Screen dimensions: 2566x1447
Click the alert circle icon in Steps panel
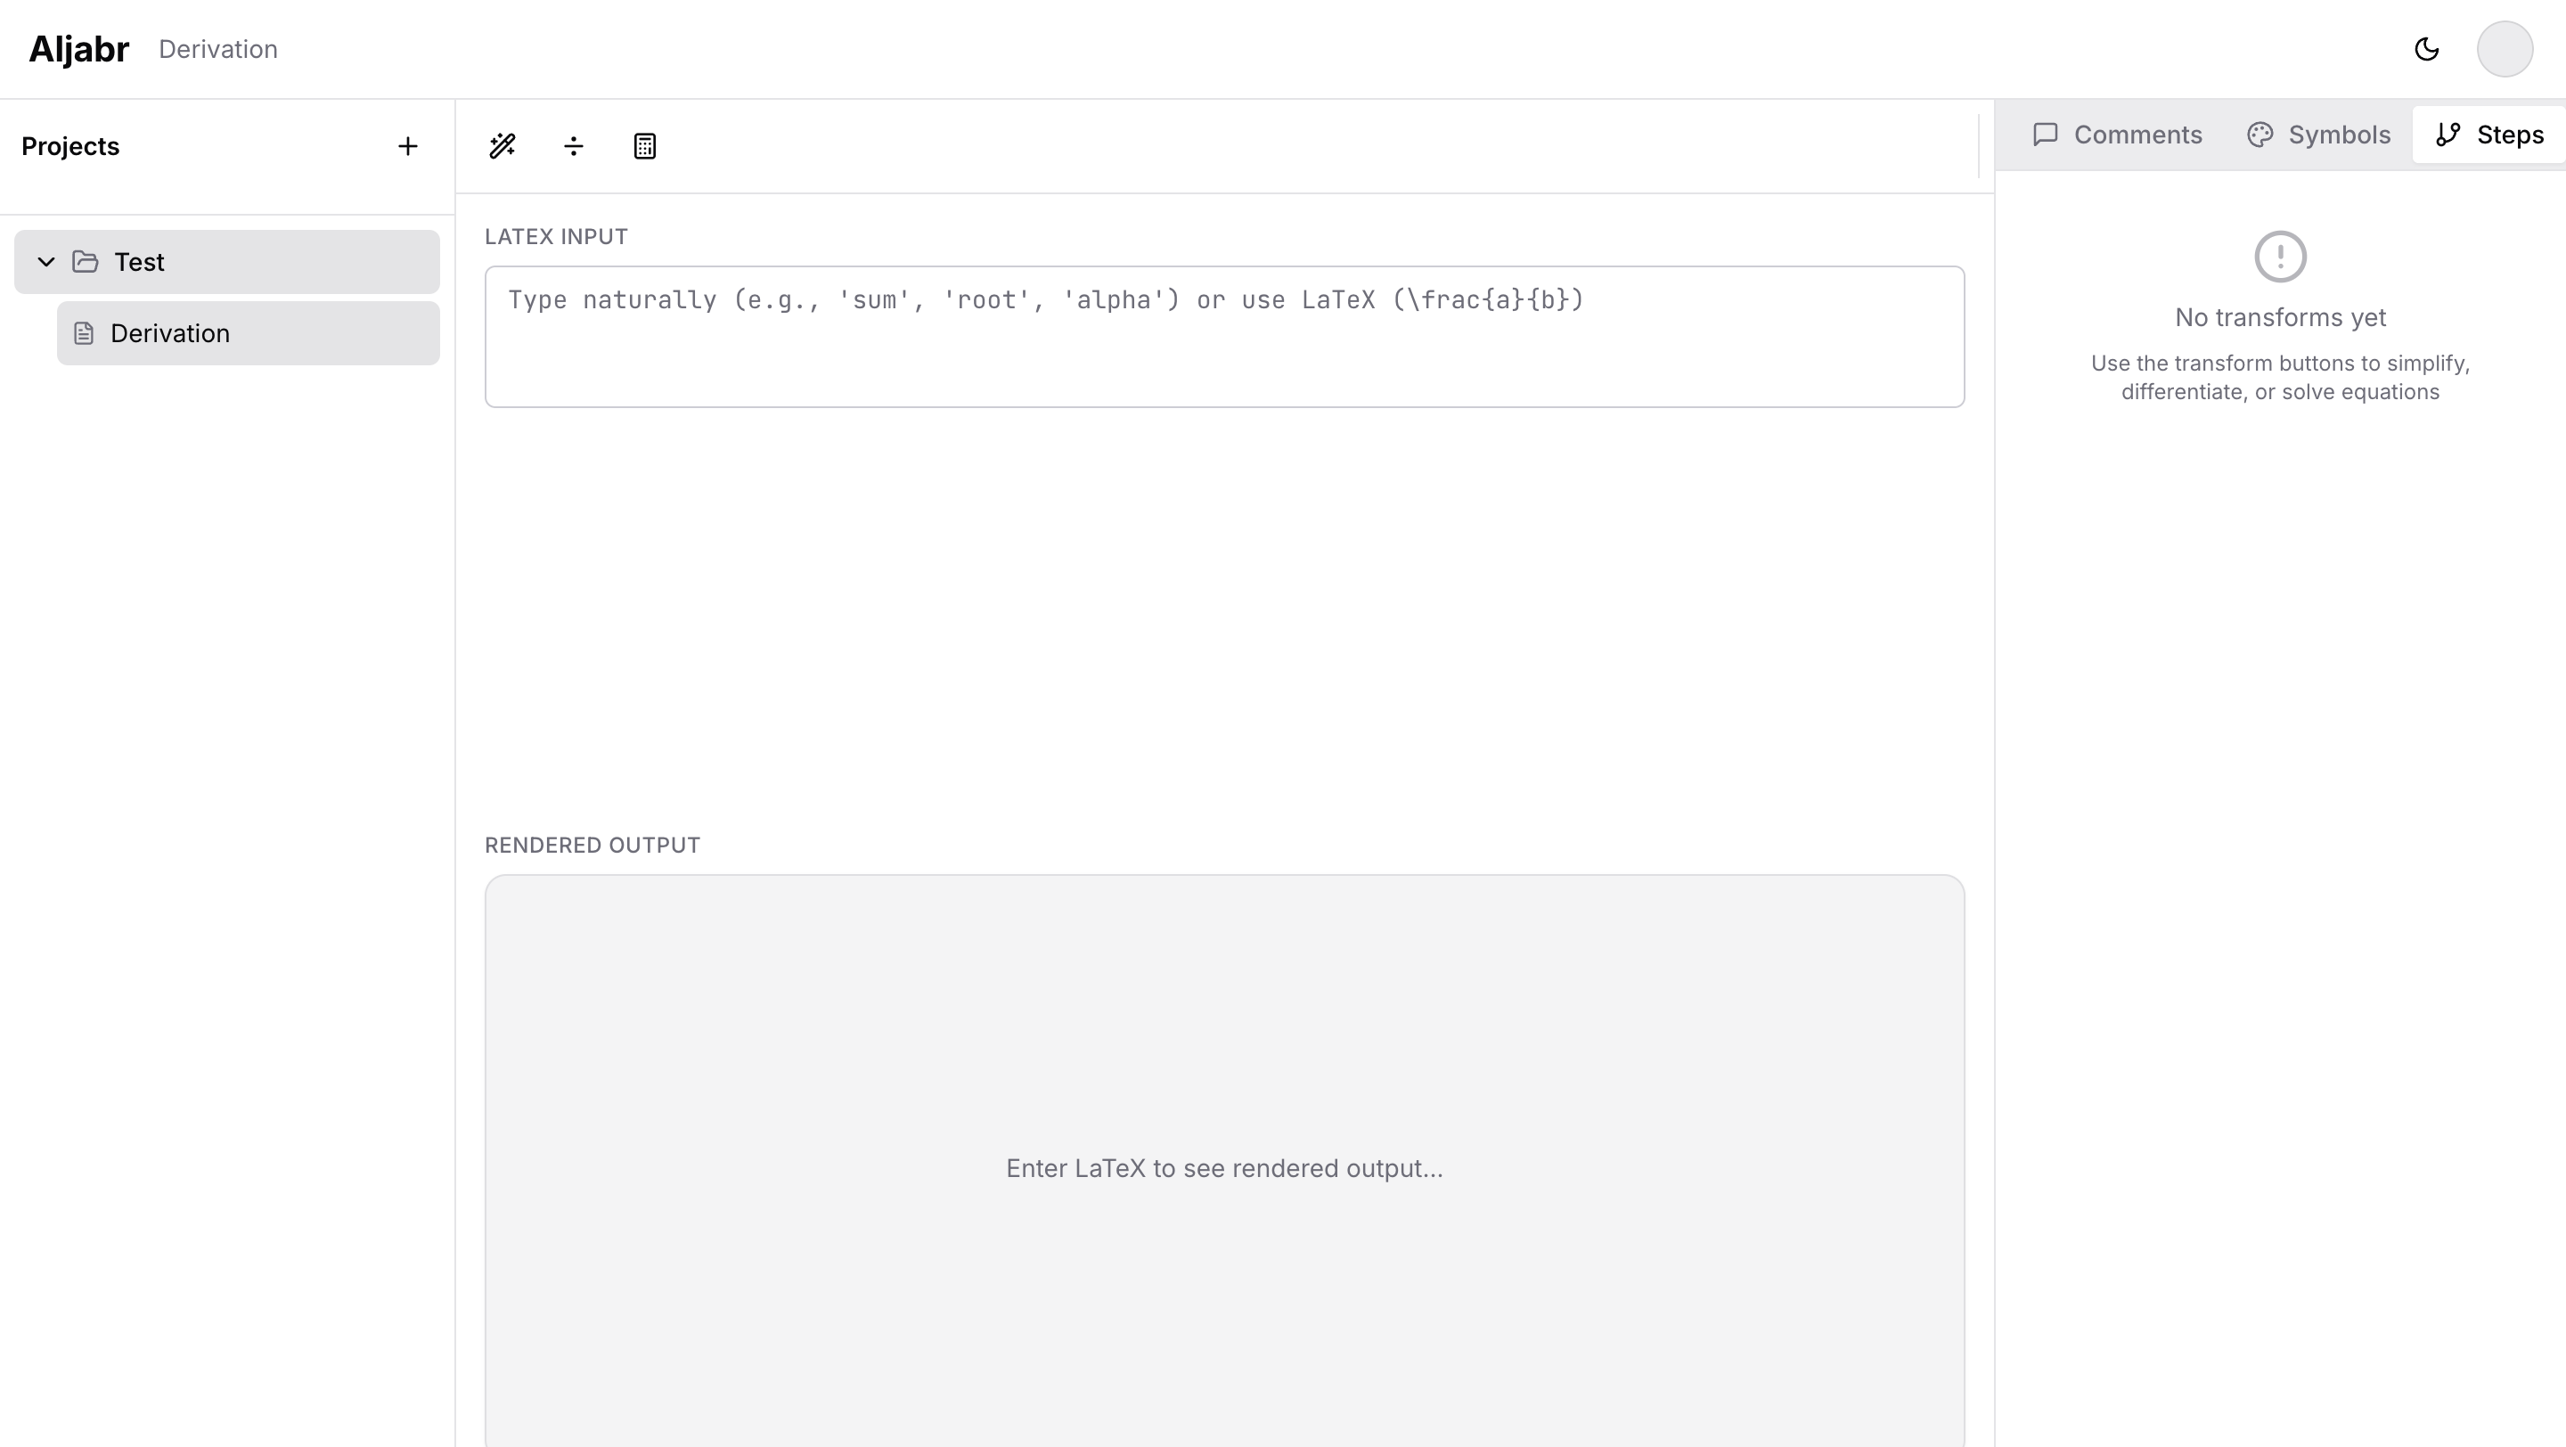[x=2281, y=256]
